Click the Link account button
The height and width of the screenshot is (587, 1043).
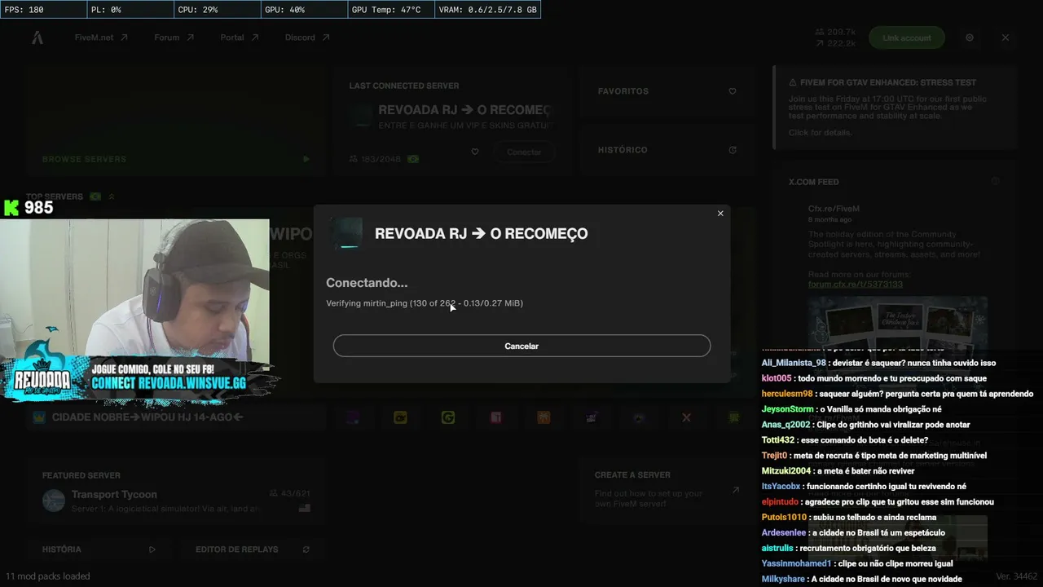click(907, 38)
